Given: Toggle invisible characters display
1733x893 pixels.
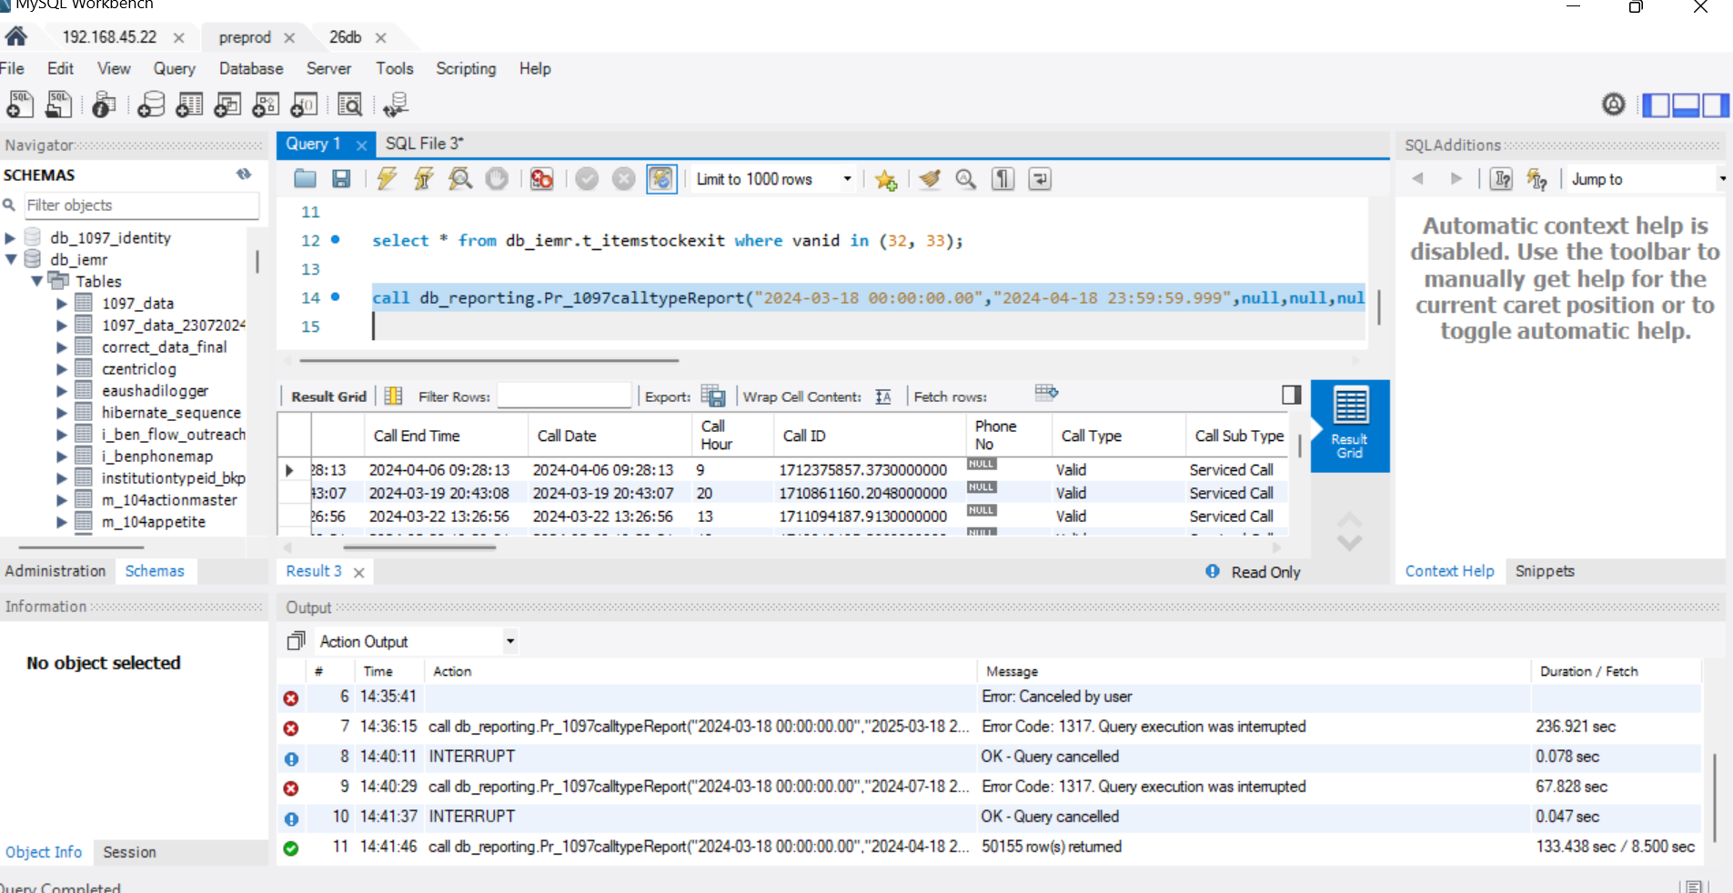Looking at the screenshot, I should [x=1003, y=179].
